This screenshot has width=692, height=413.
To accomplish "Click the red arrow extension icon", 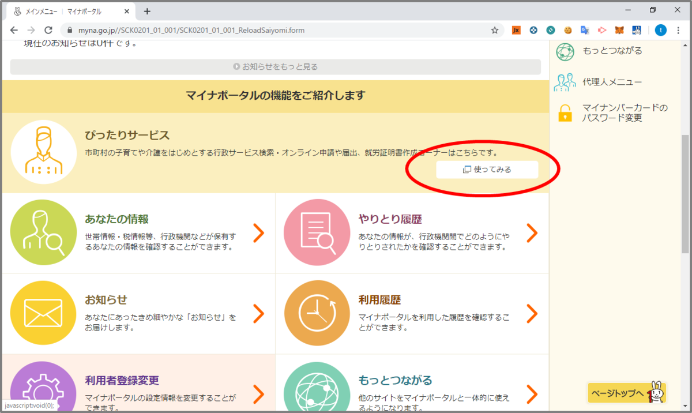I will pos(602,31).
